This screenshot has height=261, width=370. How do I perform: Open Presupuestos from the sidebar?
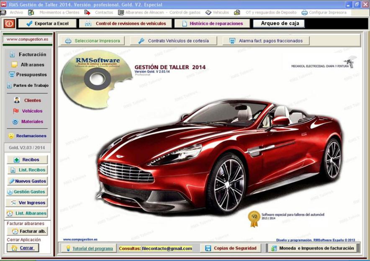[x=31, y=75]
